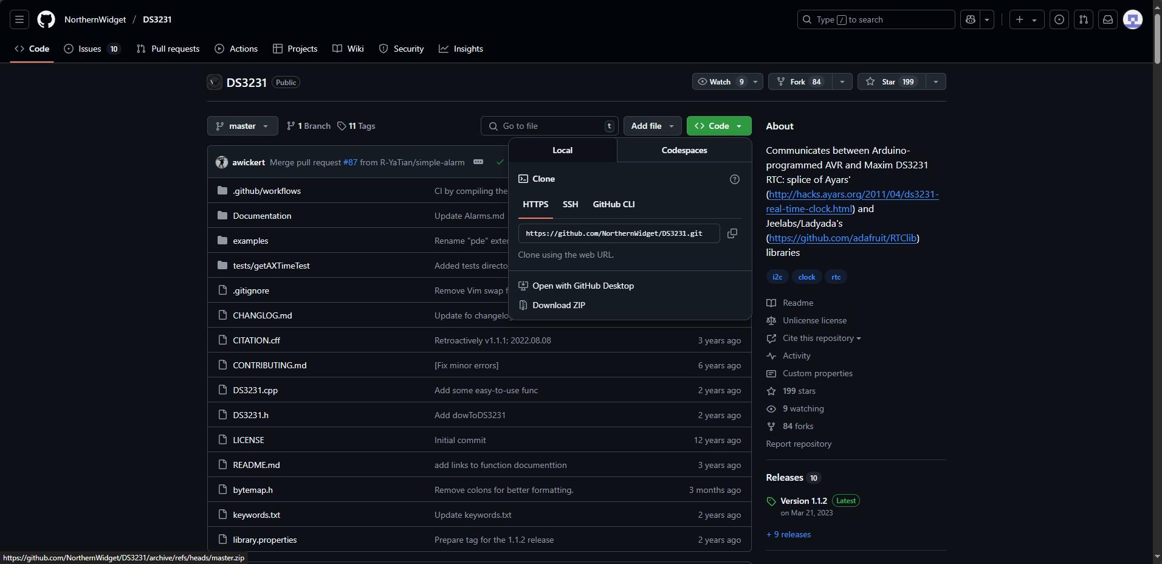Click Download ZIP
The width and height of the screenshot is (1162, 564).
(x=559, y=305)
